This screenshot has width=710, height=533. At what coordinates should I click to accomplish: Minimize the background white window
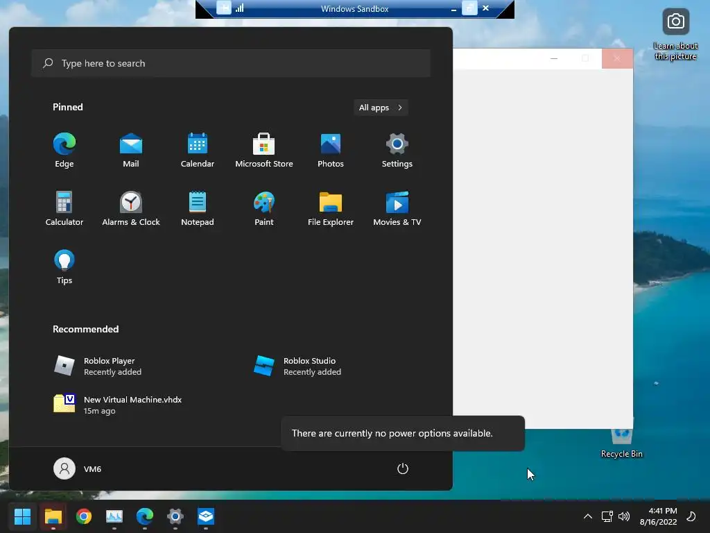coord(554,58)
